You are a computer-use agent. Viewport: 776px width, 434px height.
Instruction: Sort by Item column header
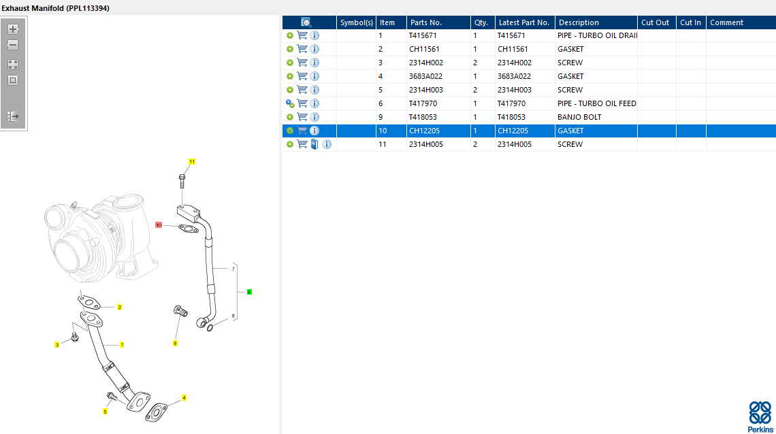click(391, 22)
